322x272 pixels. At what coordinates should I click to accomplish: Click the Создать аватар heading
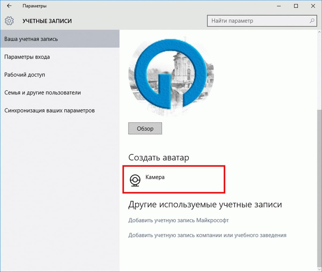coord(159,157)
